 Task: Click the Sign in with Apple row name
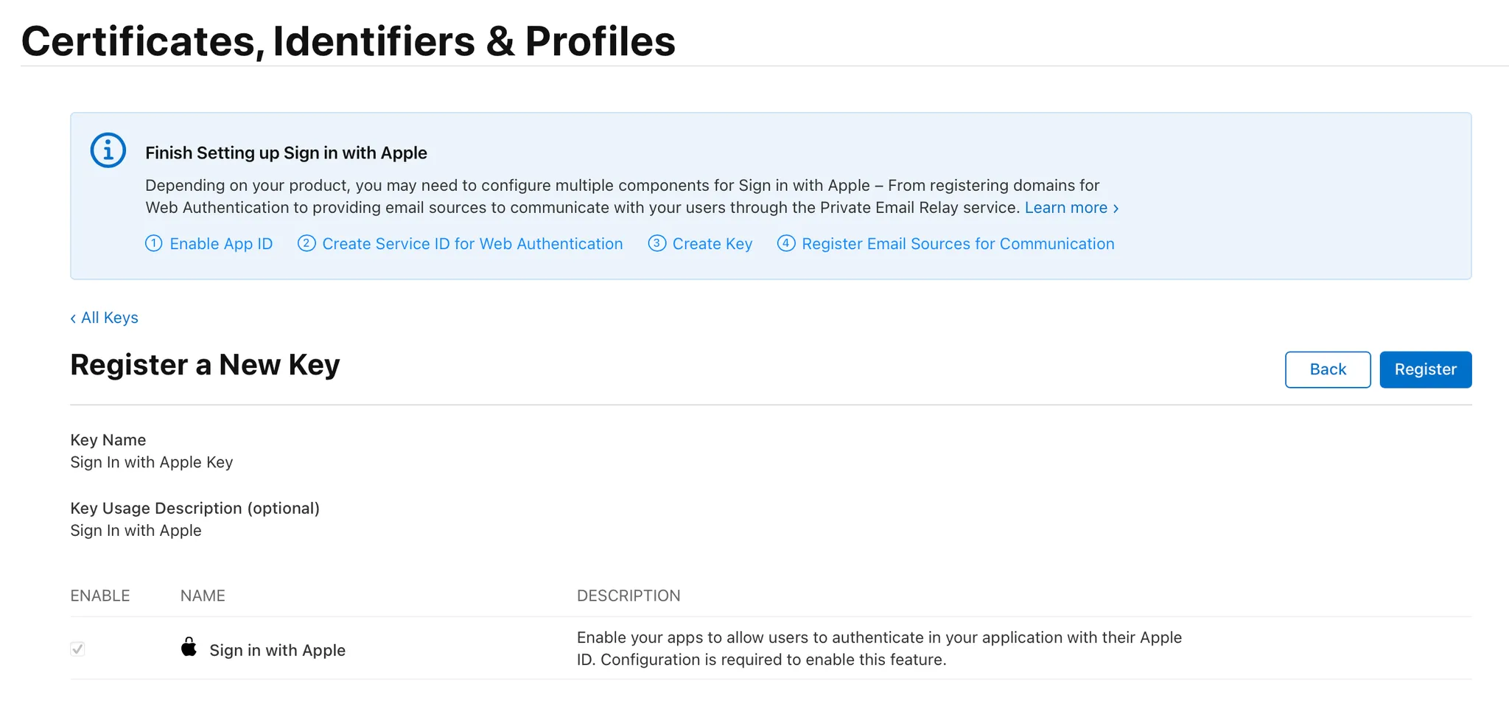click(277, 650)
